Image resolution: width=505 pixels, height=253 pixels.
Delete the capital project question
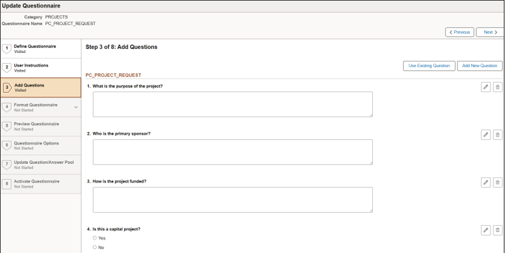point(497,230)
